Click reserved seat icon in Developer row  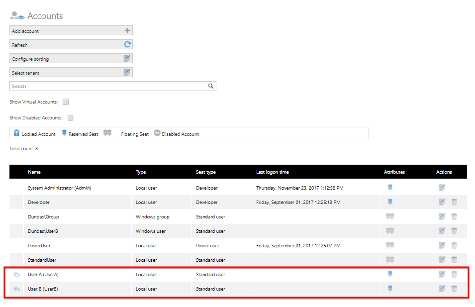coord(390,202)
